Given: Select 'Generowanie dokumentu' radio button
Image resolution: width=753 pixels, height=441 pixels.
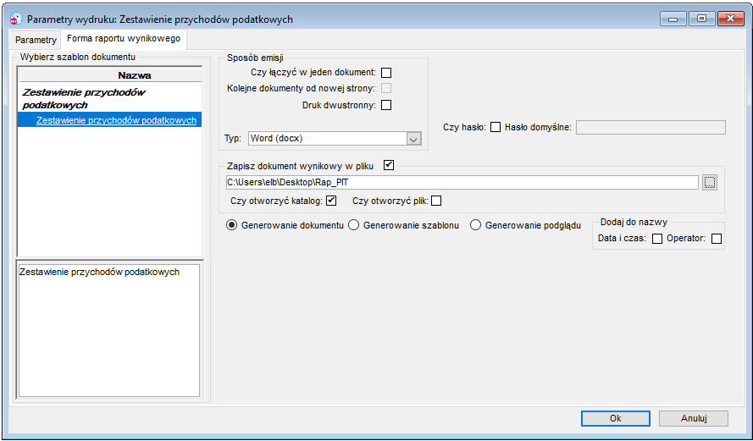Looking at the screenshot, I should (231, 225).
